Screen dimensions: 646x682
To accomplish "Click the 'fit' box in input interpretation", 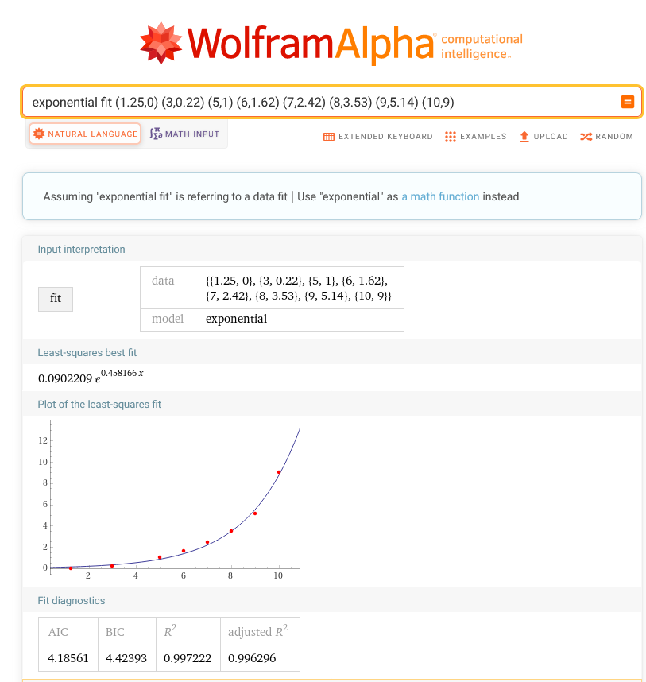I will pyautogui.click(x=56, y=299).
